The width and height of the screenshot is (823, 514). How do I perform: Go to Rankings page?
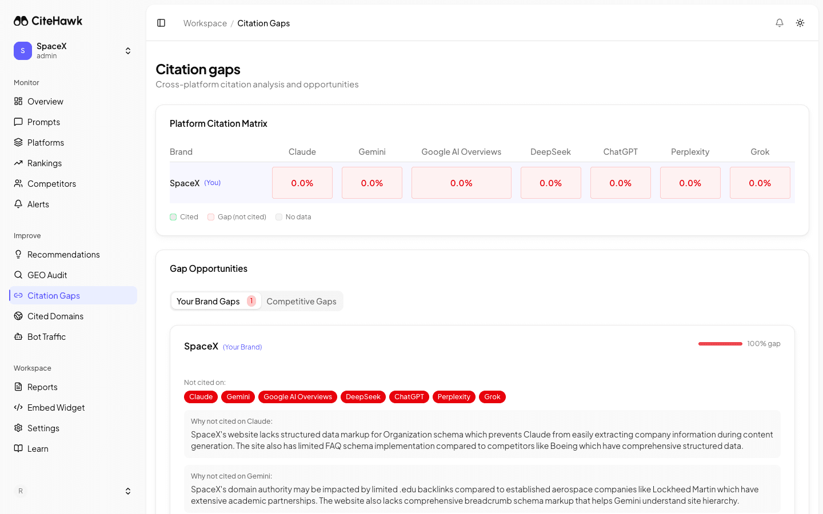[73, 163]
